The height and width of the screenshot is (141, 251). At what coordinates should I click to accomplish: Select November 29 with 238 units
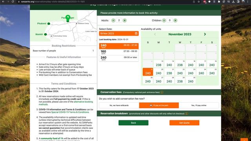point(180,80)
